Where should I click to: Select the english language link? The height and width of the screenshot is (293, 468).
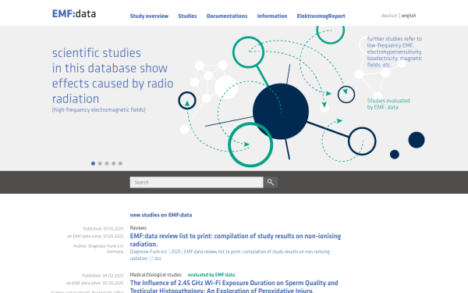409,16
